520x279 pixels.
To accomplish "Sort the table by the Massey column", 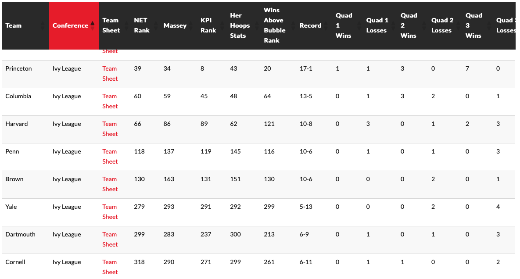I will point(175,25).
